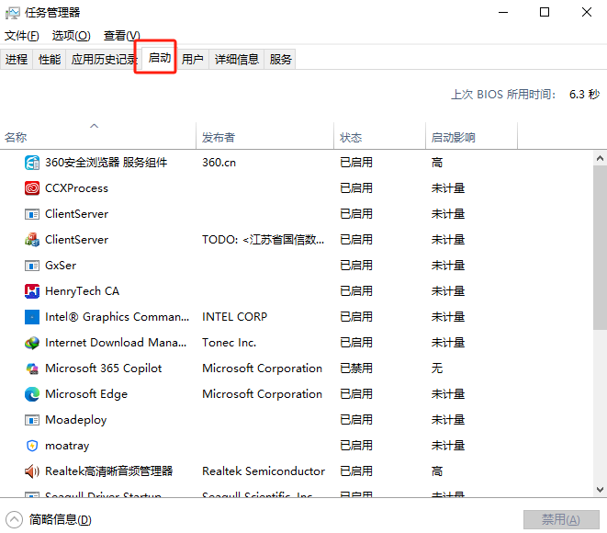Select the Realtek高清晰音频管理器 name text
Image resolution: width=607 pixels, height=533 pixels.
109,471
